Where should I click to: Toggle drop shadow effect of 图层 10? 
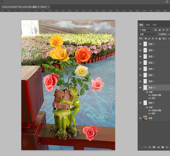click(150, 98)
